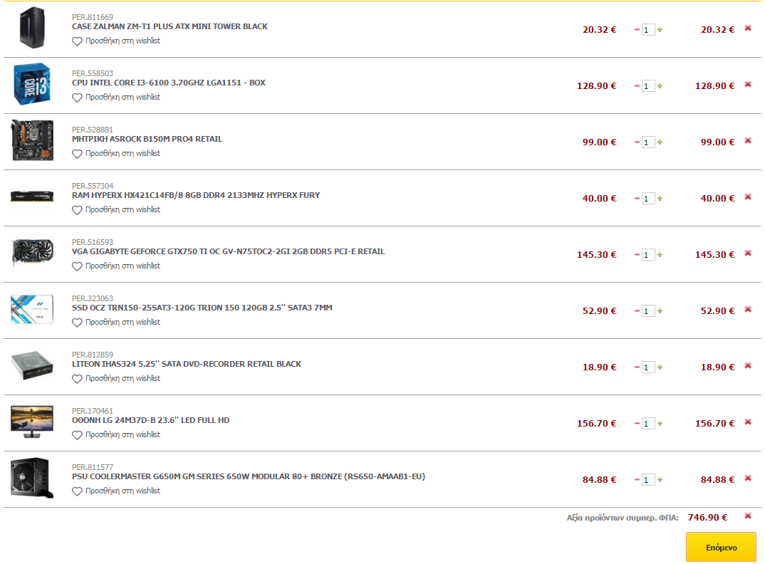Decrease quantity of CoolerMaster PSU
Viewport: 765px width, 564px height.
point(637,479)
